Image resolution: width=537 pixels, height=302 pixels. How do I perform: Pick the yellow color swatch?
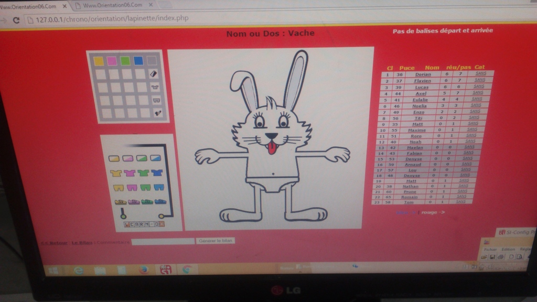[99, 61]
